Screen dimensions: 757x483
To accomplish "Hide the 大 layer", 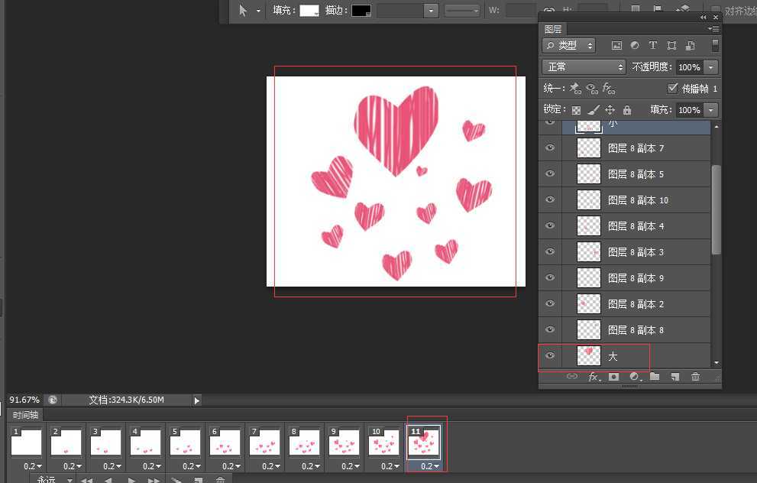I will pyautogui.click(x=549, y=355).
